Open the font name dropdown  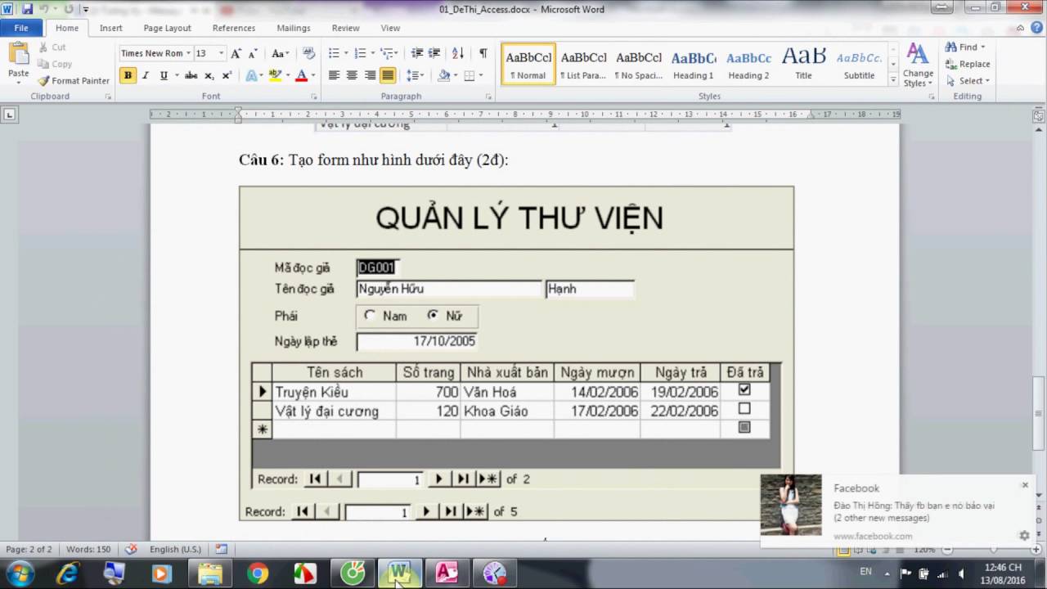pyautogui.click(x=188, y=53)
